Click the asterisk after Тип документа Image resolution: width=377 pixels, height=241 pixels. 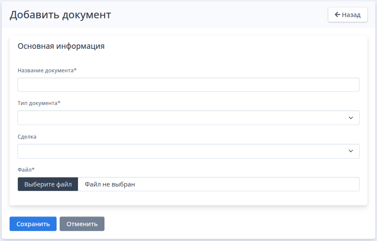59,103
